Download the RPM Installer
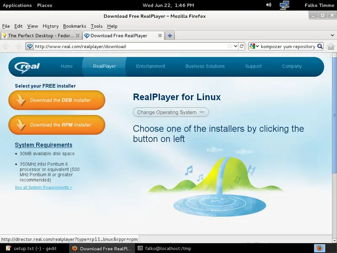This screenshot has height=253, width=337. click(x=57, y=125)
